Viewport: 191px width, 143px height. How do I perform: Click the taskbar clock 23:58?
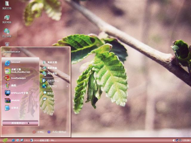186,140
